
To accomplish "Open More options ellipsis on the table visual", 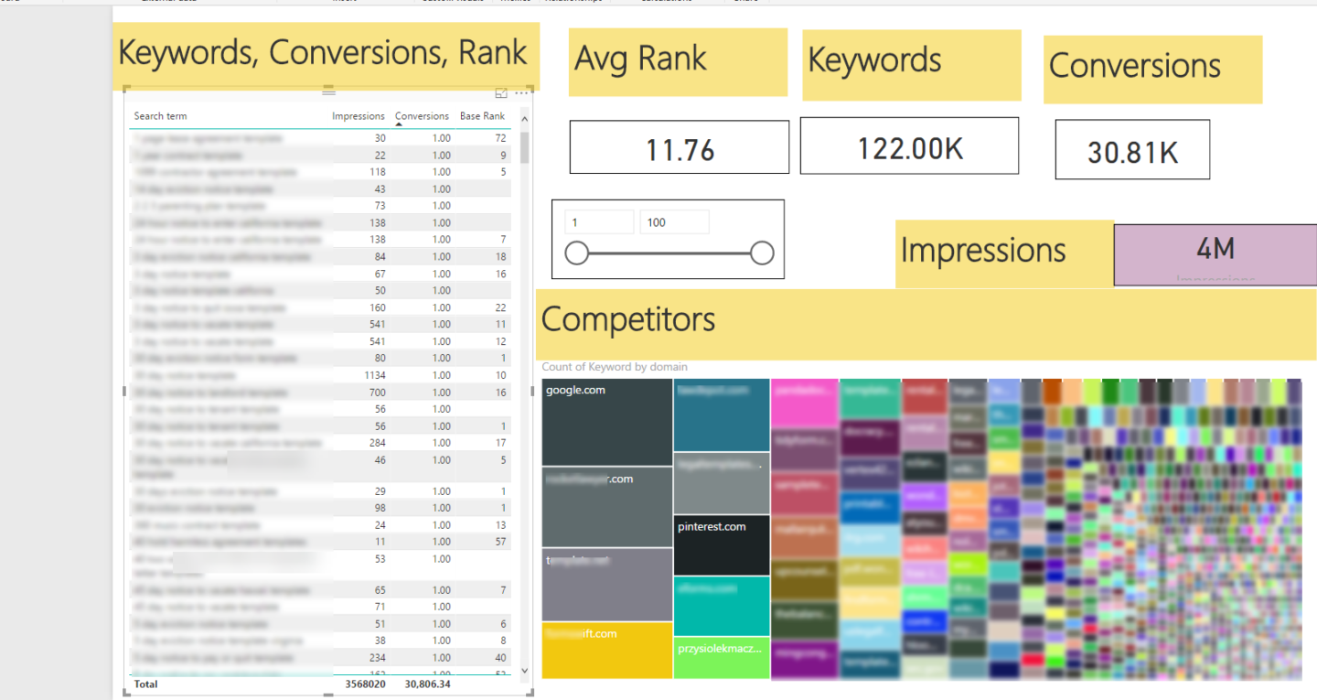I will [521, 93].
